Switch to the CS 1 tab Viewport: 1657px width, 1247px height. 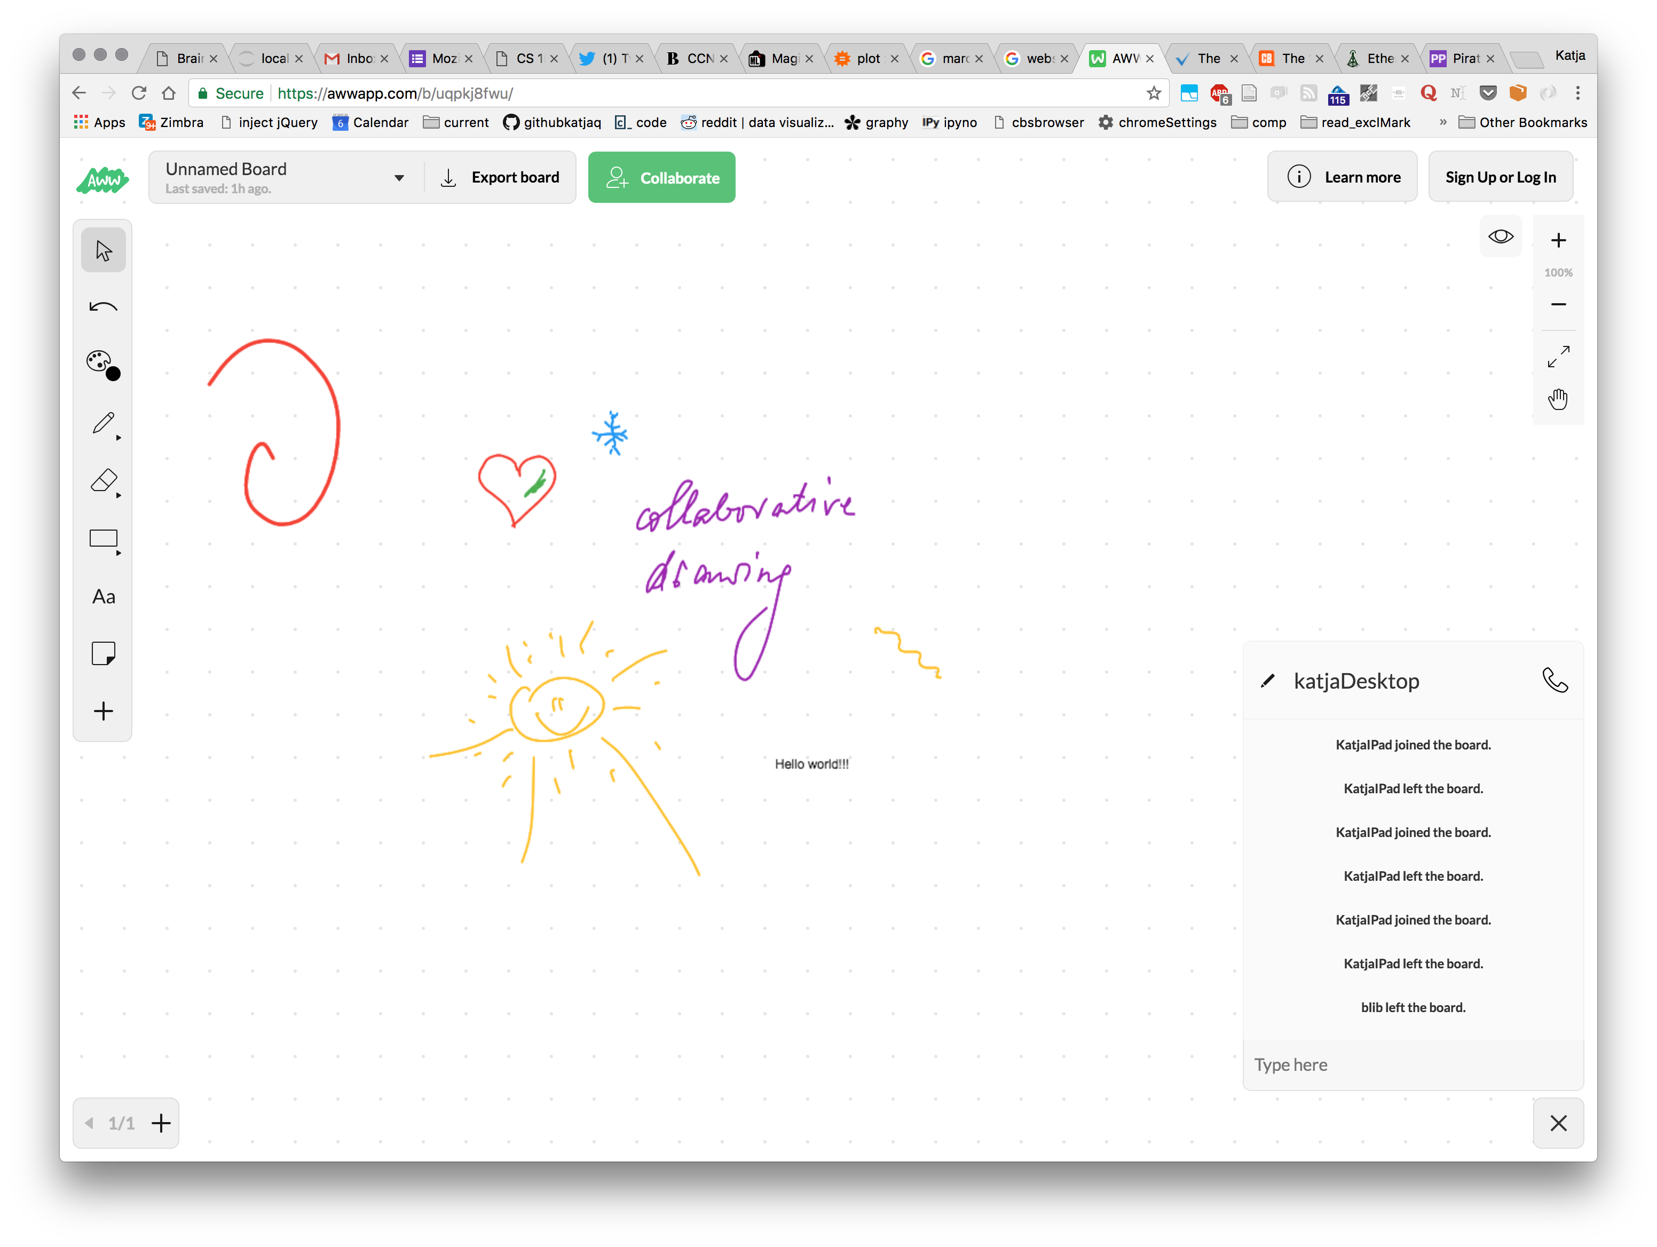(x=527, y=58)
